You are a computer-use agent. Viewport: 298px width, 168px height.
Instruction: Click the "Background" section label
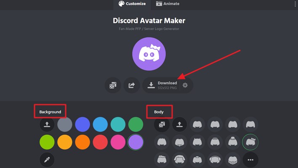(x=50, y=112)
